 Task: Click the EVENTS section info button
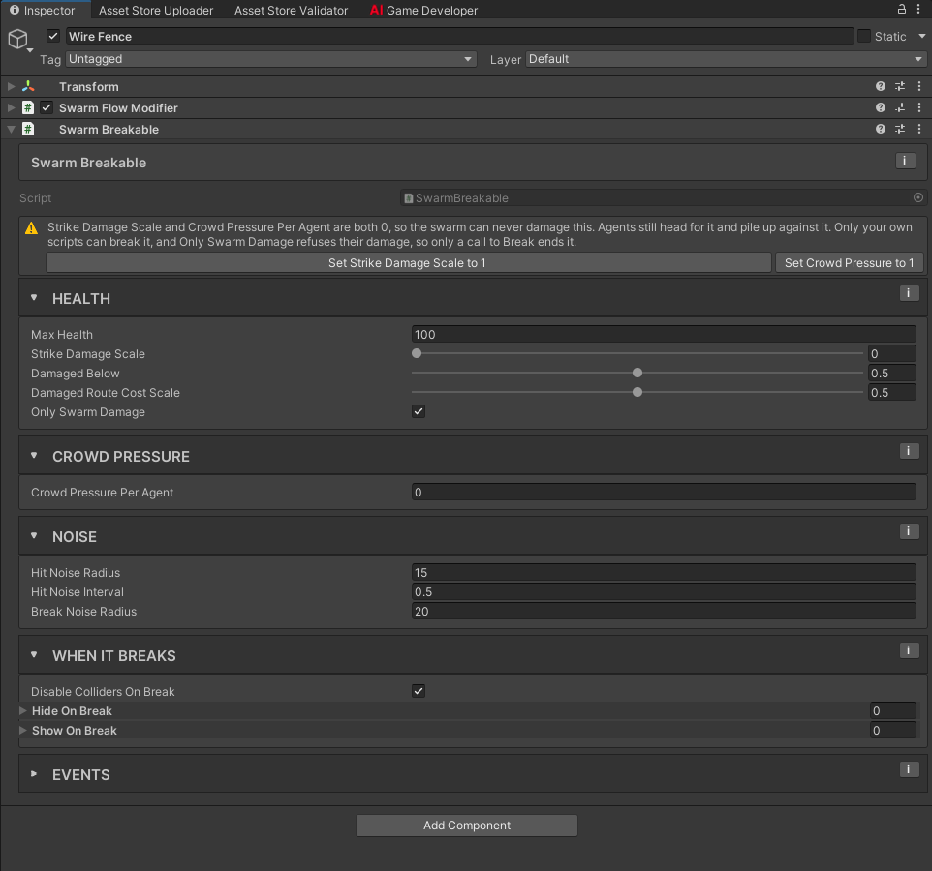pyautogui.click(x=909, y=769)
